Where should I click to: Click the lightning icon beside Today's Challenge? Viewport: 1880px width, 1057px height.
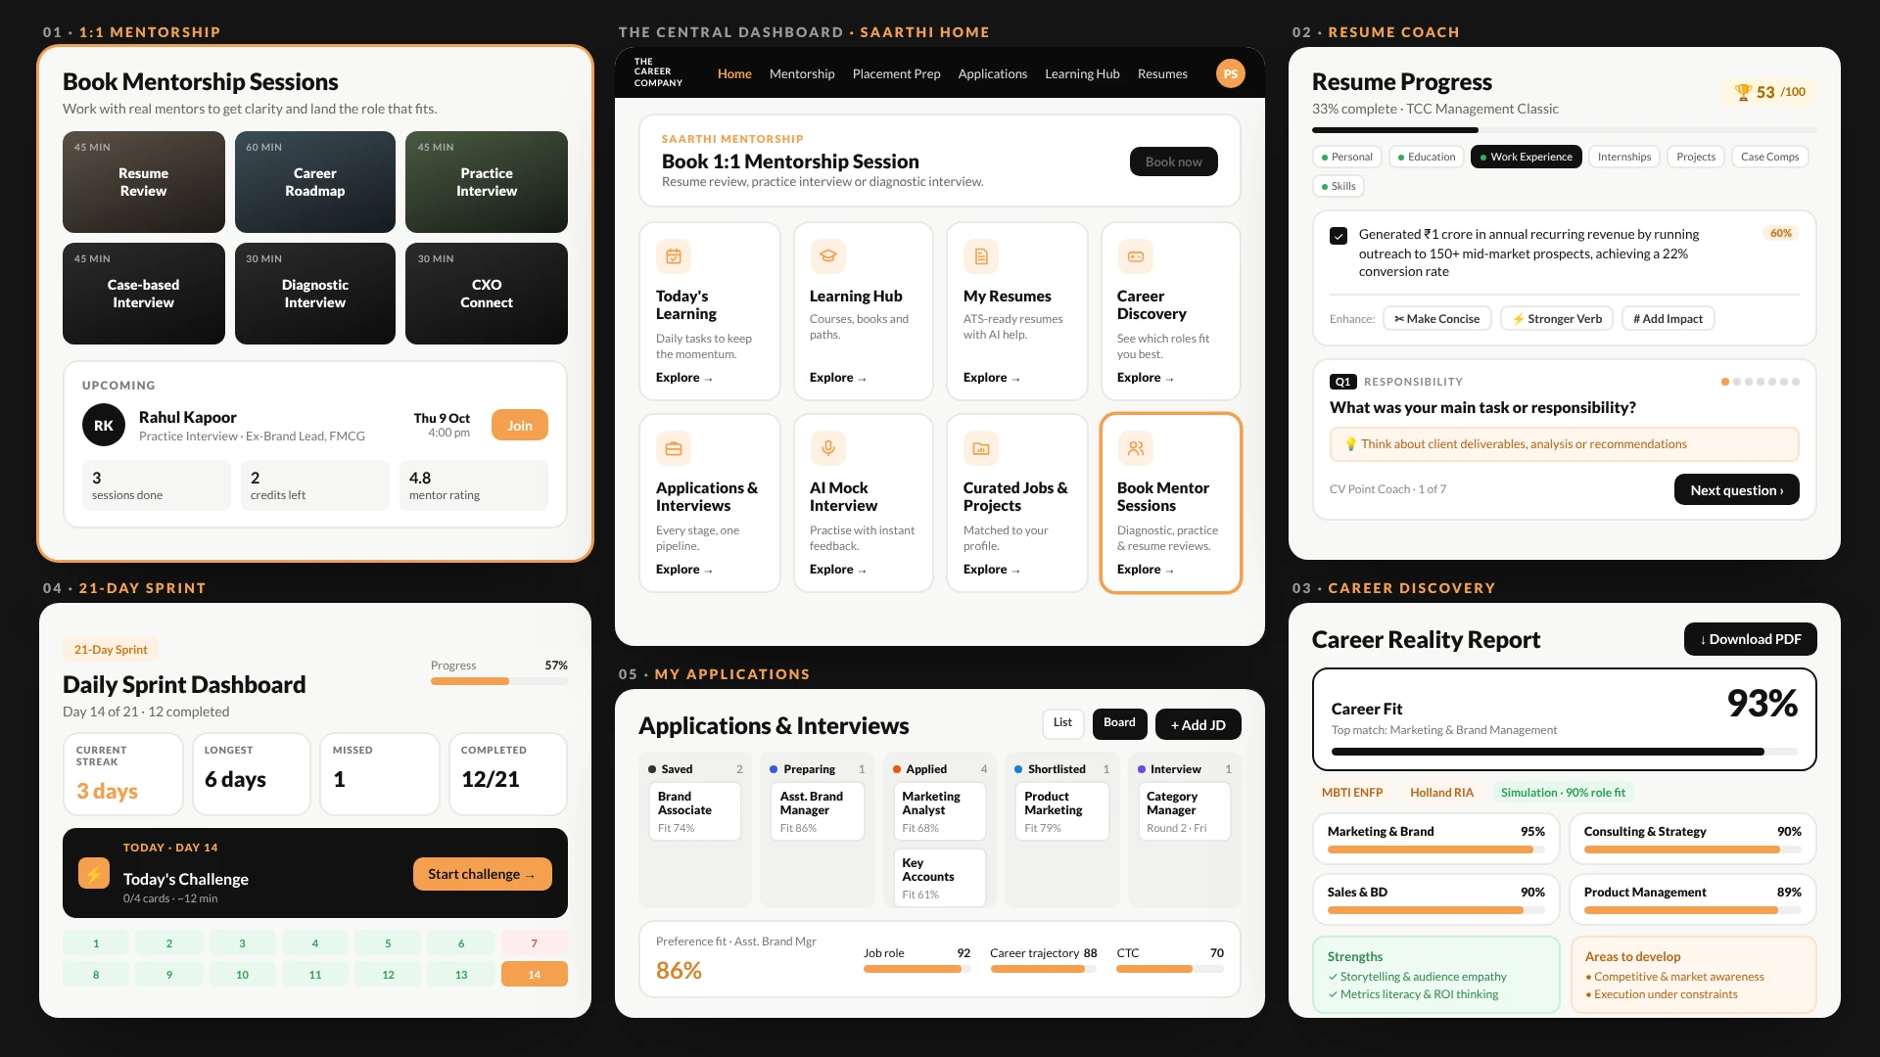(94, 873)
